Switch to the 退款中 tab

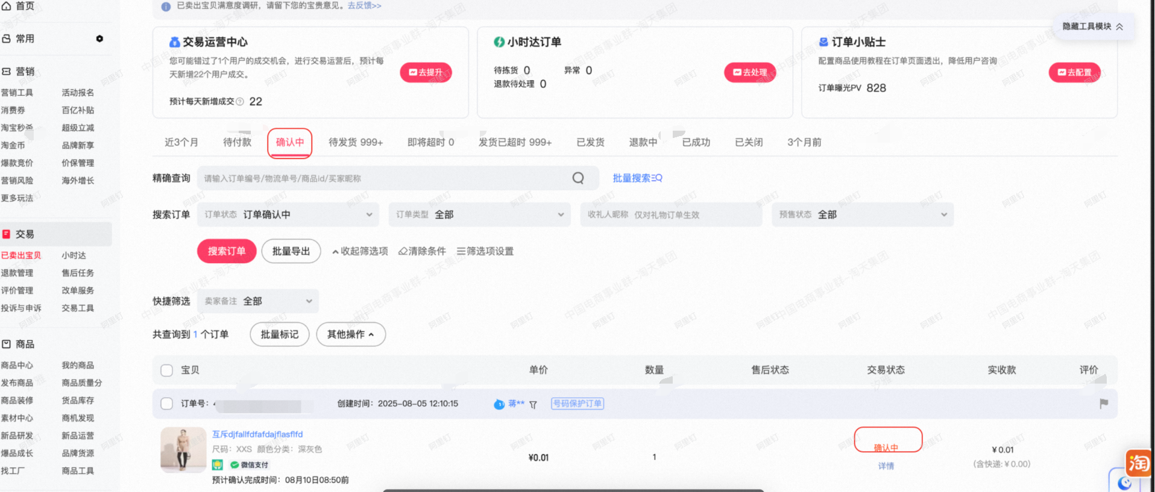pos(643,142)
